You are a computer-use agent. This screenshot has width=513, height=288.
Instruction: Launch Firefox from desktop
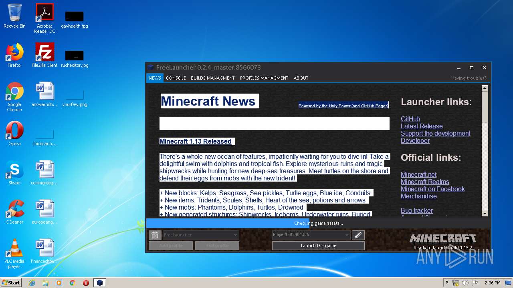tap(14, 55)
